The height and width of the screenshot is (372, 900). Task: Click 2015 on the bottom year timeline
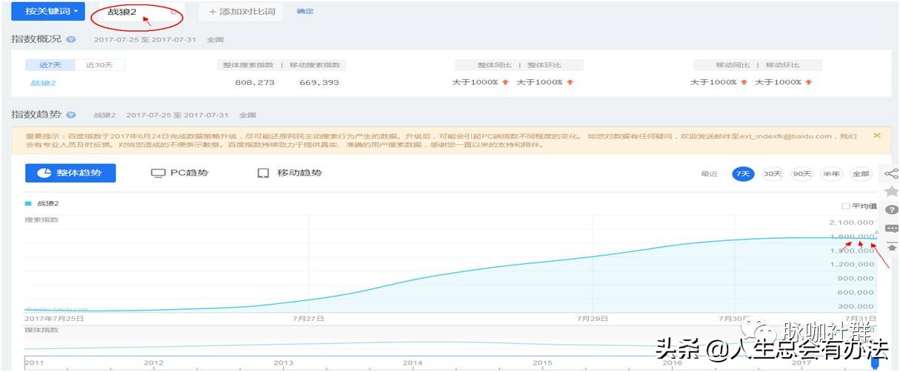542,363
